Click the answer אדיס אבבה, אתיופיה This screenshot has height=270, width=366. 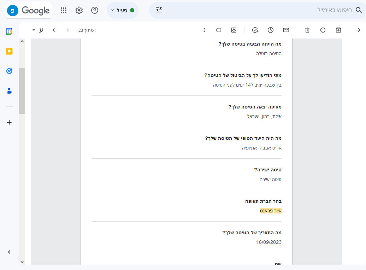pos(262,148)
